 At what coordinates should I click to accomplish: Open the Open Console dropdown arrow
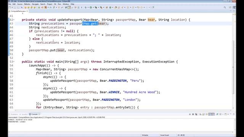coord(228,114)
